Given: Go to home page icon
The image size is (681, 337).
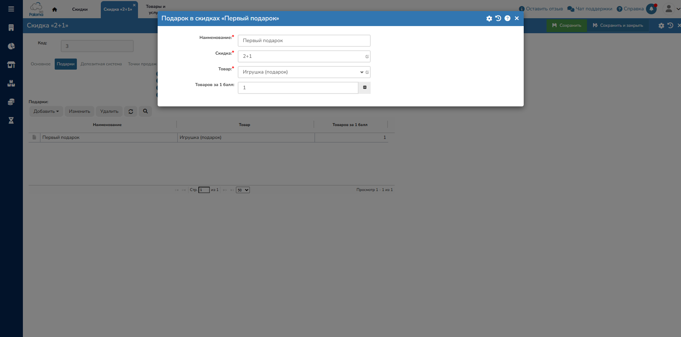Looking at the screenshot, I should coord(55,10).
